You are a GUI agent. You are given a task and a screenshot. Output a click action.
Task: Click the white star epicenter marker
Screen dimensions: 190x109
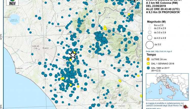click(73, 55)
